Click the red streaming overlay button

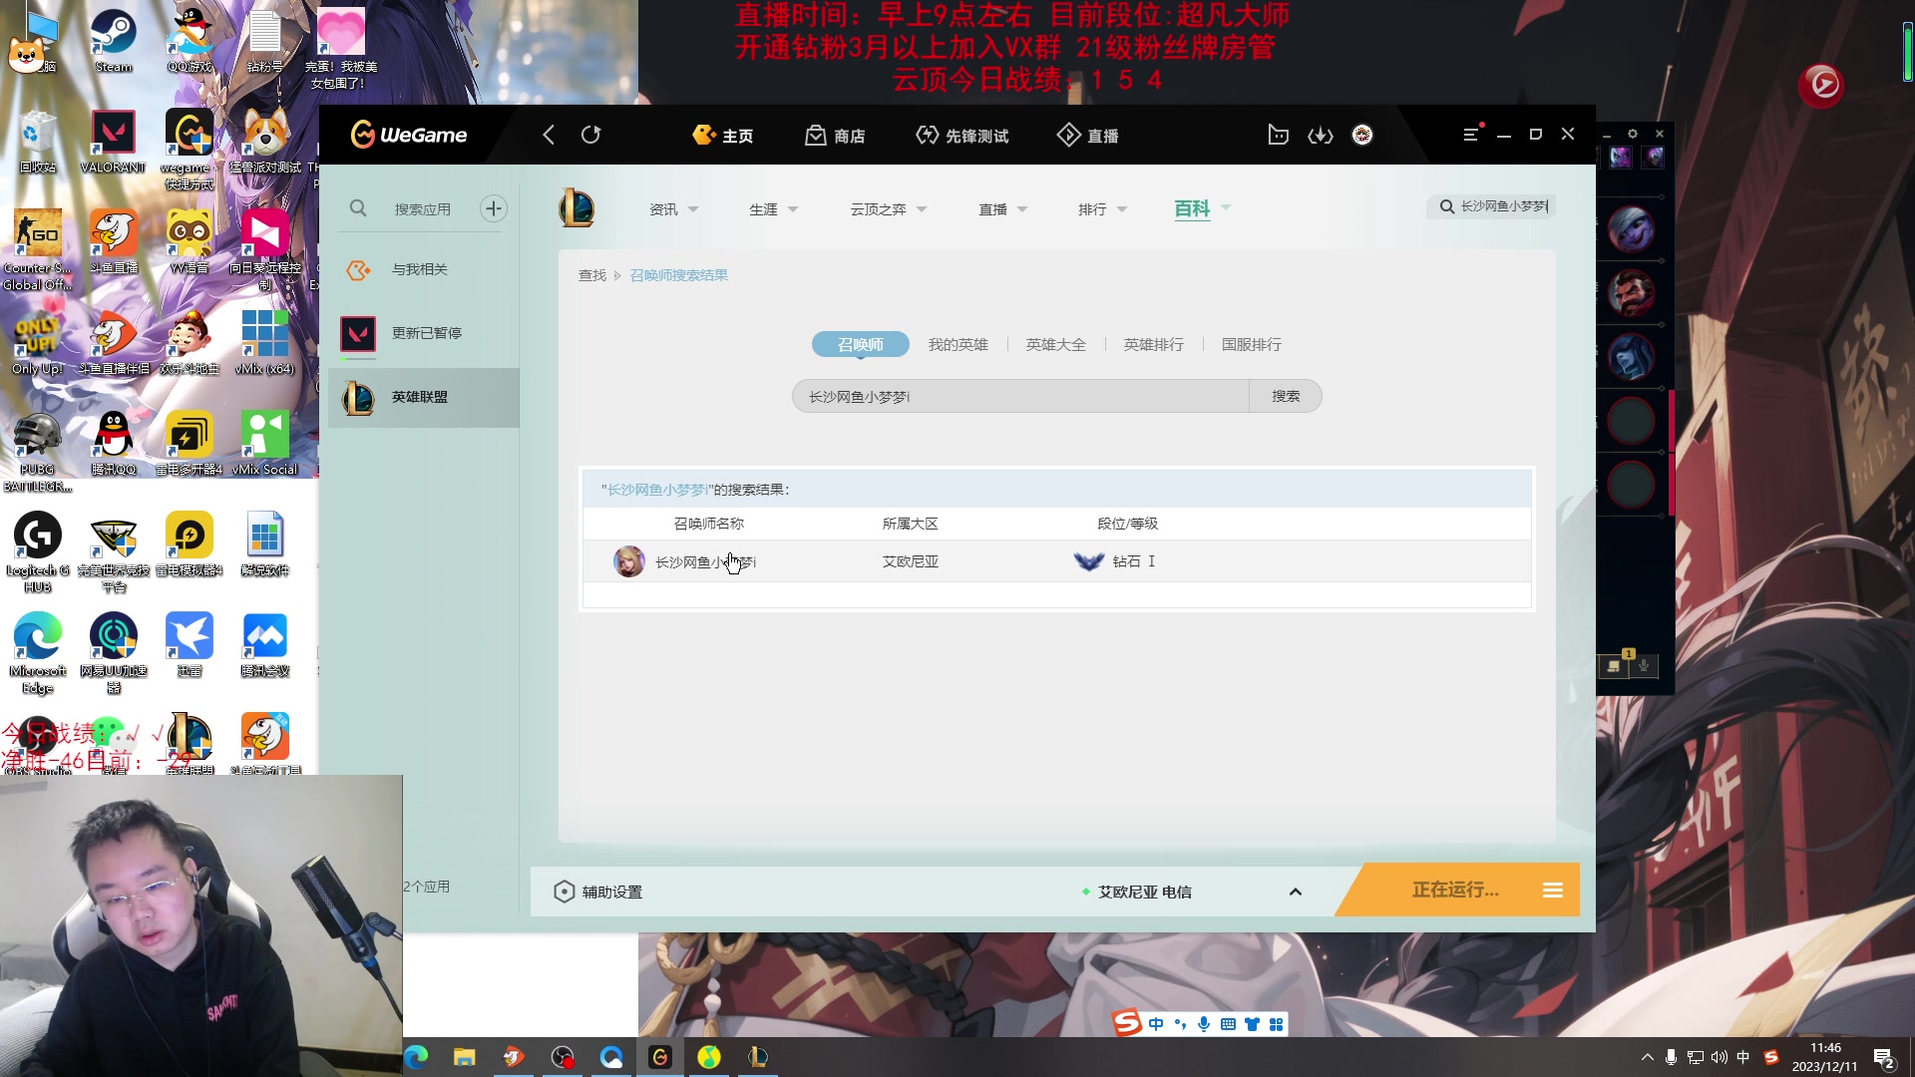tap(1821, 85)
